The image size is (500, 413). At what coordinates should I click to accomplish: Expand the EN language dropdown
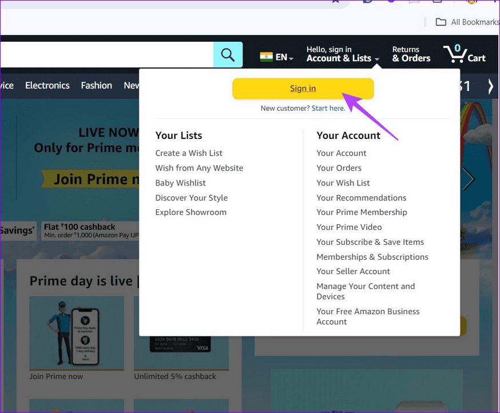(284, 57)
